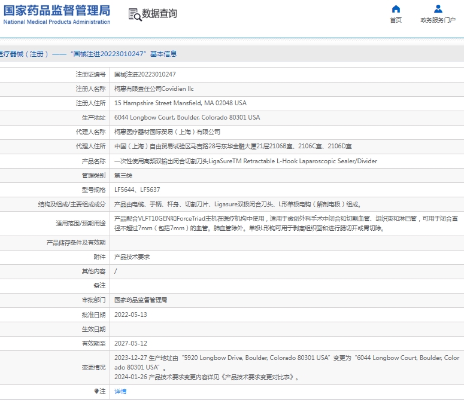This screenshot has width=464, height=403.
Task: Click the 代理人名称 label
Action: [x=90, y=132]
